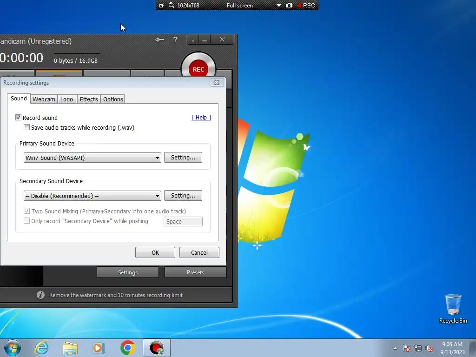This screenshot has width=476, height=357.
Task: Toggle Two Sound Mixing checkbox
Action: pyautogui.click(x=26, y=211)
